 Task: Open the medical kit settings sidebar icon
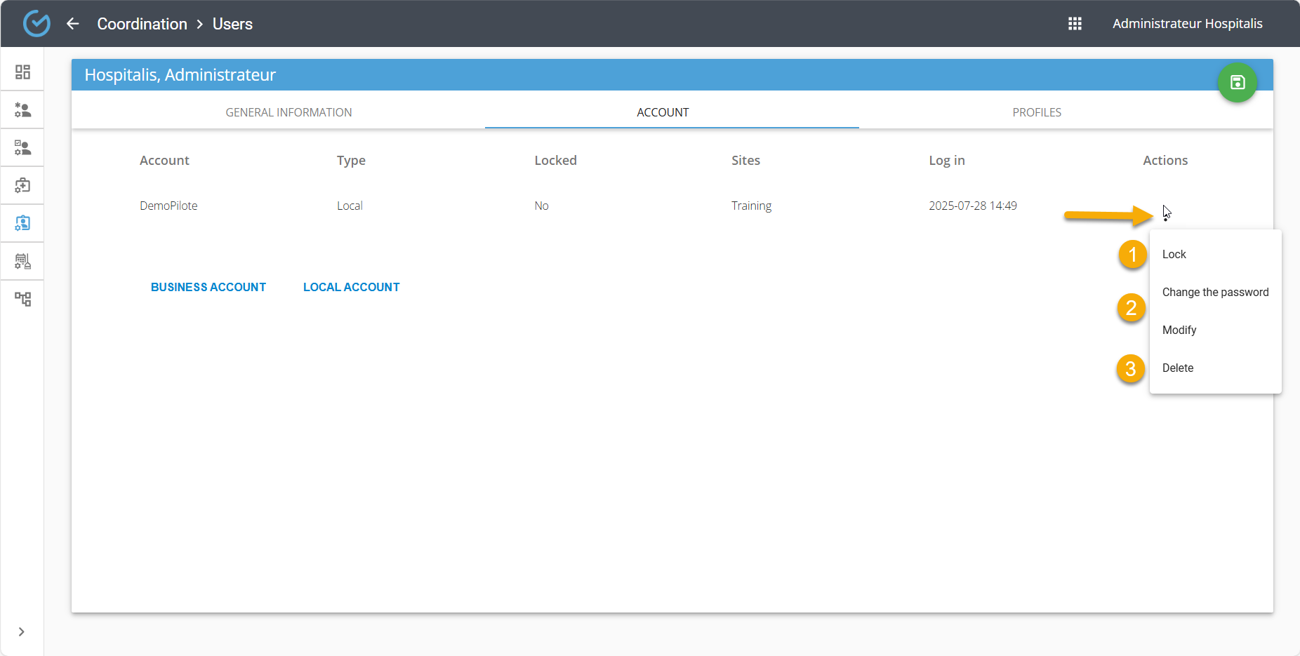click(22, 186)
